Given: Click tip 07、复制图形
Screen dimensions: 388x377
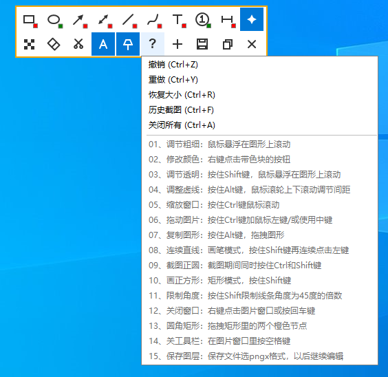Looking at the screenshot, I should point(259,235).
